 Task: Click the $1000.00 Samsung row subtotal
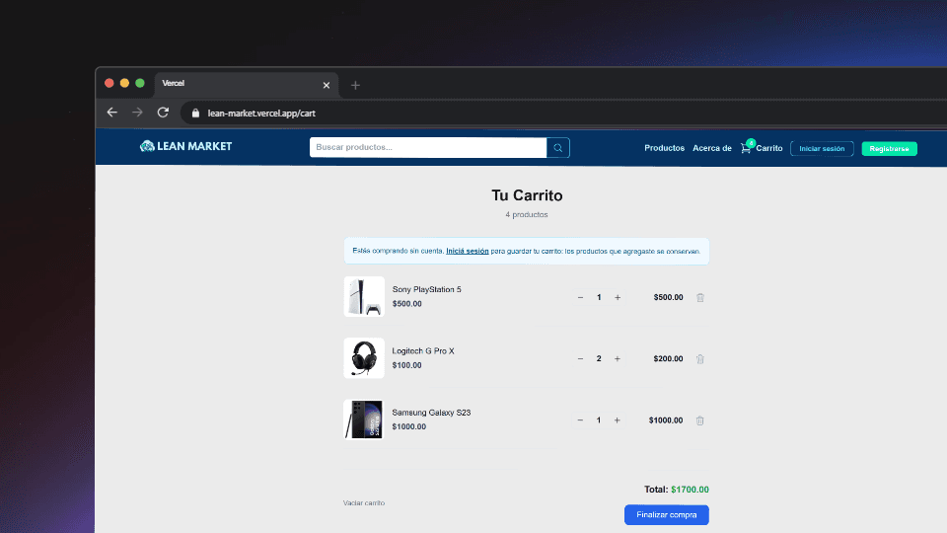666,420
